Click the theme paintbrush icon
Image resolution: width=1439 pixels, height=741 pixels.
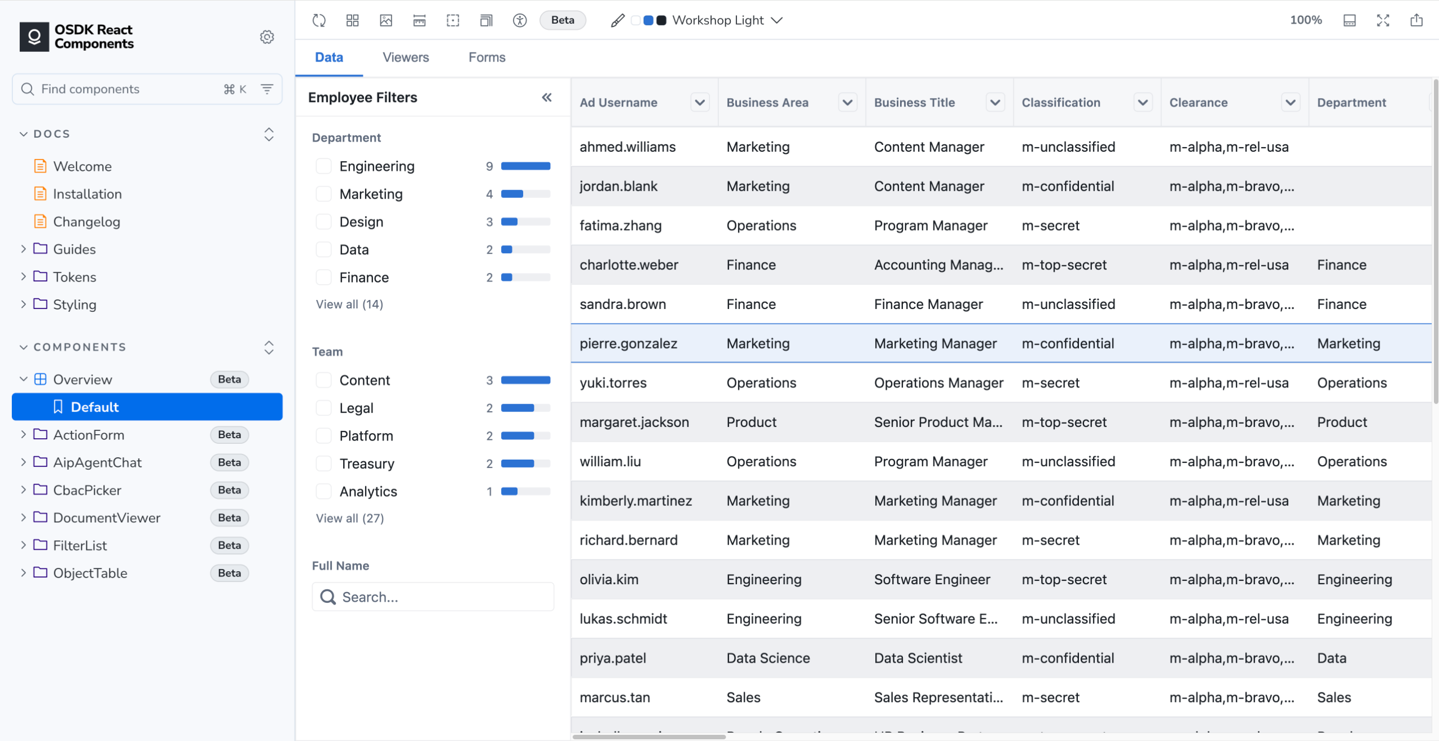pyautogui.click(x=617, y=20)
